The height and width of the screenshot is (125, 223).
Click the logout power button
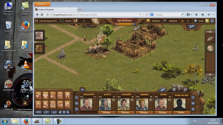[212, 21]
